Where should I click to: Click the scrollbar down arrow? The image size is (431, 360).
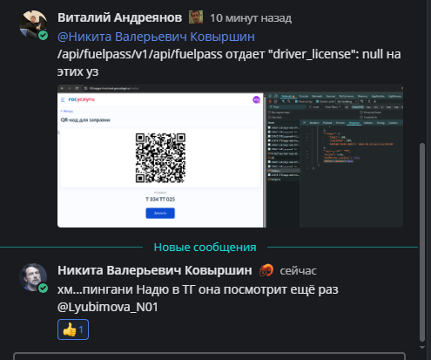422,347
